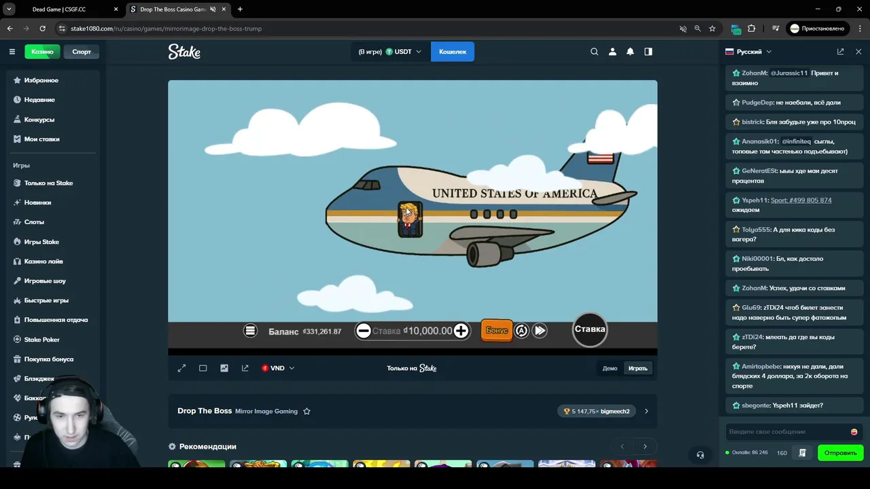Open live support headset icon
The image size is (870, 489).
[700, 455]
